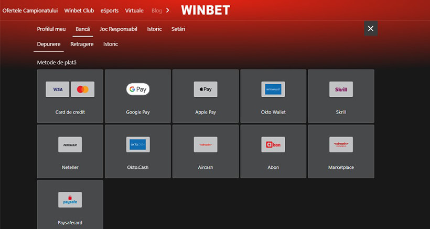Click the Metode de plată heading
Screen dimensions: 430x229
(57, 63)
